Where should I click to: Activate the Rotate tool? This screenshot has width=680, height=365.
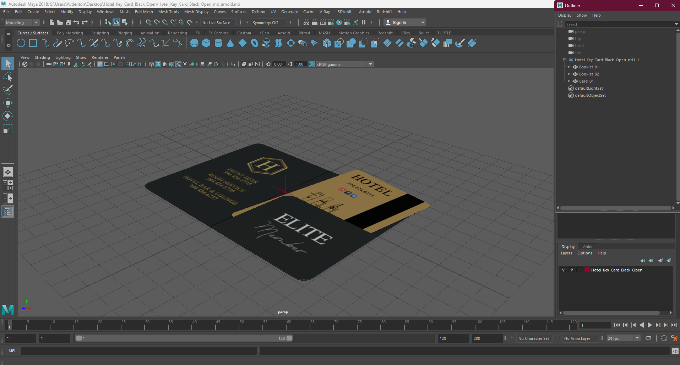point(8,116)
